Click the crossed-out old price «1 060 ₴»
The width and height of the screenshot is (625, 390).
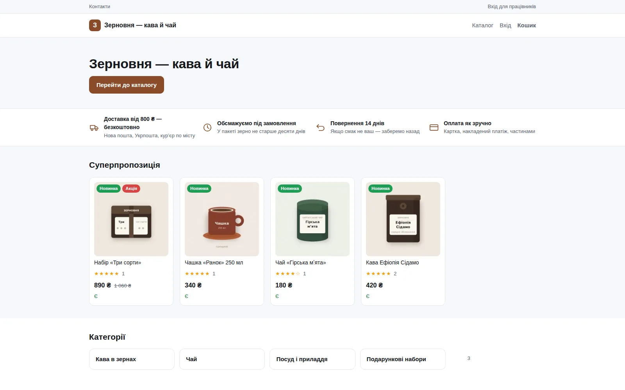point(123,286)
